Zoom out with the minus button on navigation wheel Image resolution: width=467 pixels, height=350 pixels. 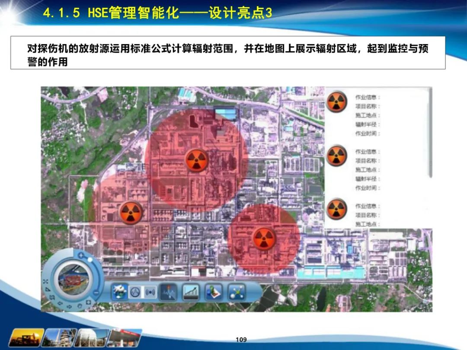[x=96, y=293]
